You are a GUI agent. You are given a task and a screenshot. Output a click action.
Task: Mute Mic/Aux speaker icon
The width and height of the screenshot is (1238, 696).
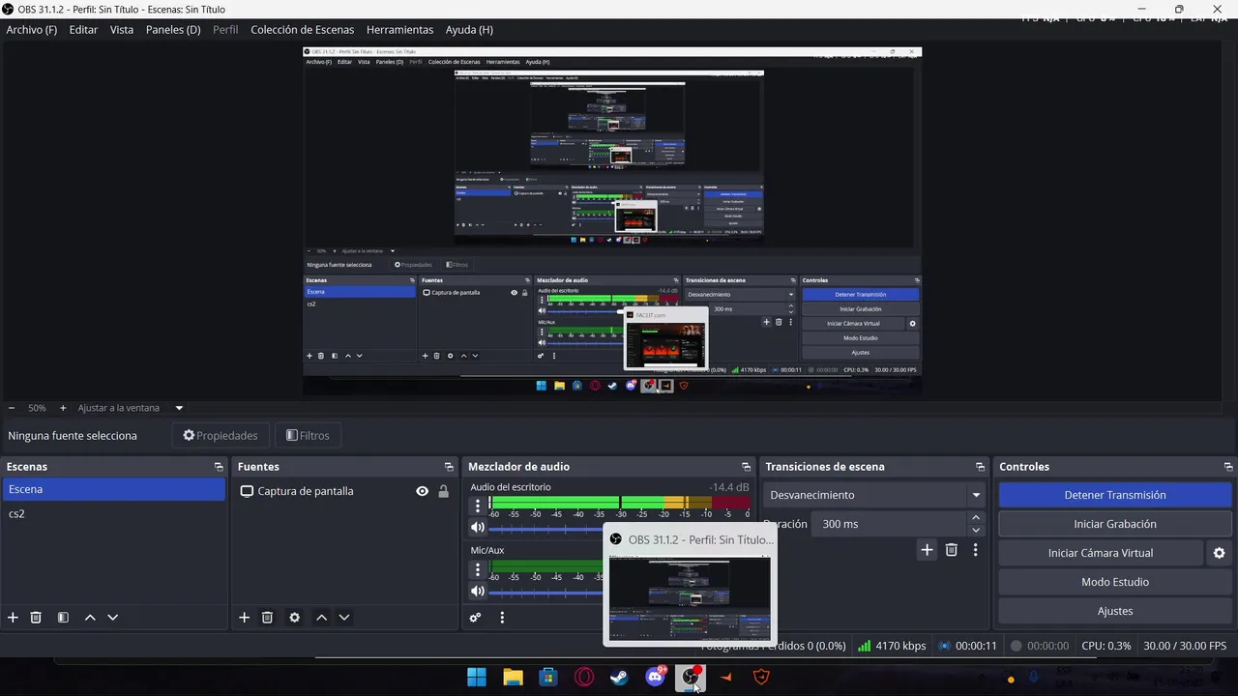(x=477, y=592)
